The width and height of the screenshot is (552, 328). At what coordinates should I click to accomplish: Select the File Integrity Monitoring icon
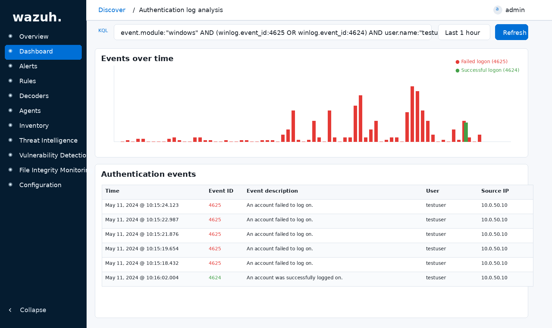tap(10, 170)
